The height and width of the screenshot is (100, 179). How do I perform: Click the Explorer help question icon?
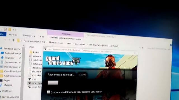tap(171, 45)
